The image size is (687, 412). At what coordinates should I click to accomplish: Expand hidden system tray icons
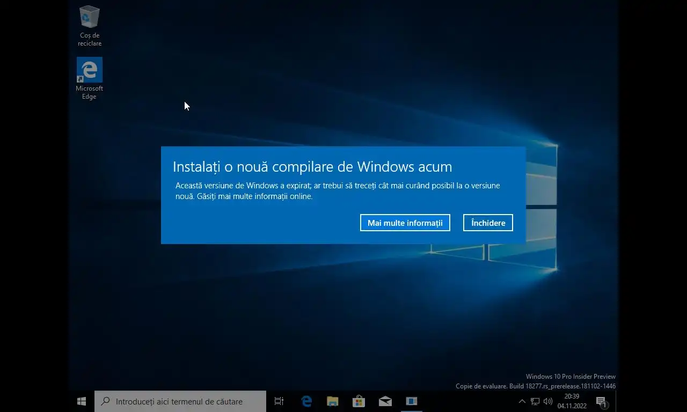point(522,401)
